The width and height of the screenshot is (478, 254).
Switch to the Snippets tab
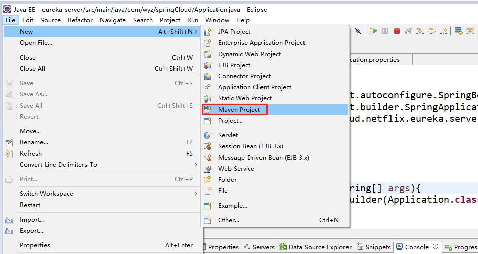point(374,247)
